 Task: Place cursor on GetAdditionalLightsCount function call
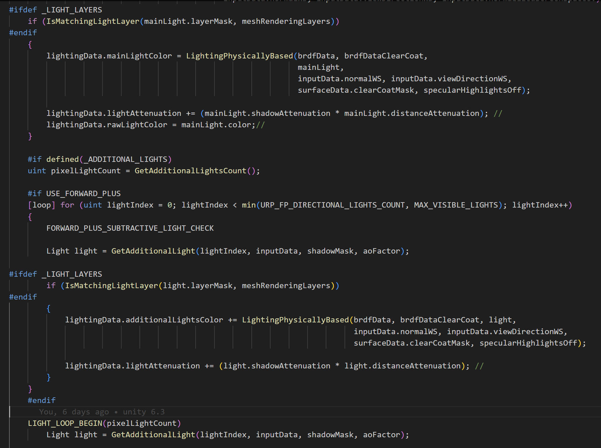click(x=190, y=171)
